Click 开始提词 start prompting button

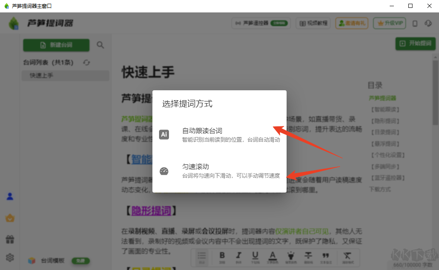pyautogui.click(x=415, y=43)
